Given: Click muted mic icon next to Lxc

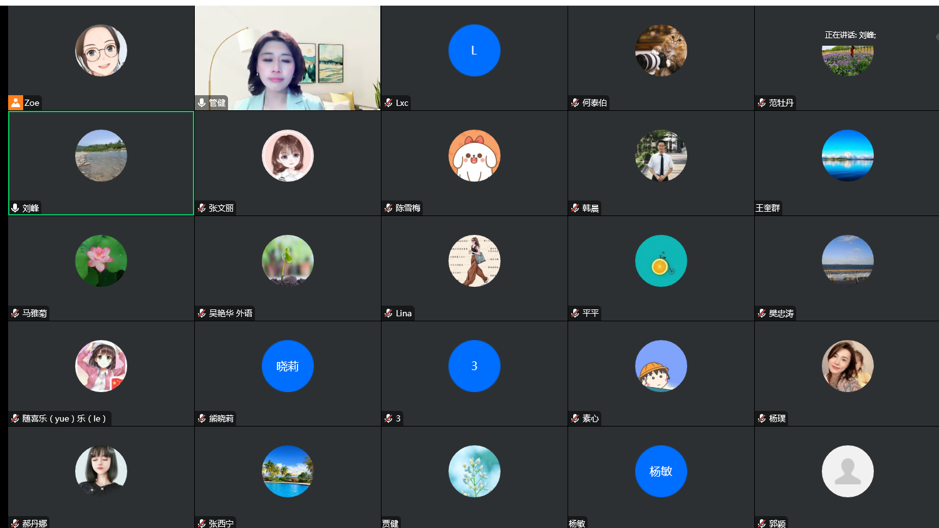Looking at the screenshot, I should [x=388, y=103].
